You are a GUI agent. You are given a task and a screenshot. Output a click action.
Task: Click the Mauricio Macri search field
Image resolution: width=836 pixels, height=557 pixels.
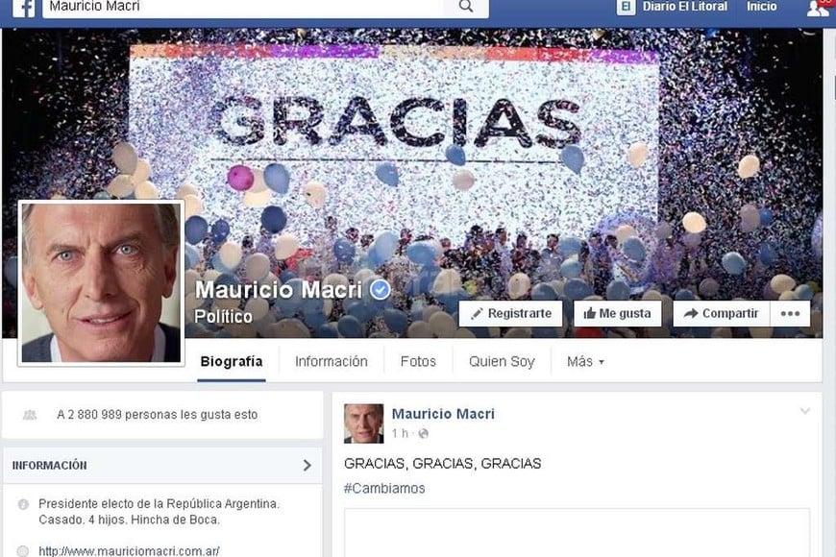pos(242,8)
